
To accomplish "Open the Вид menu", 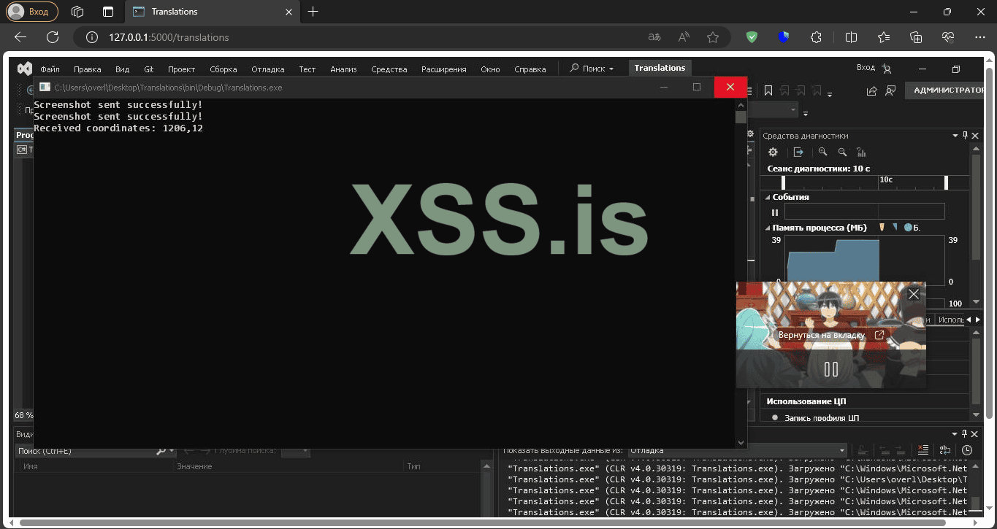I will [x=122, y=69].
